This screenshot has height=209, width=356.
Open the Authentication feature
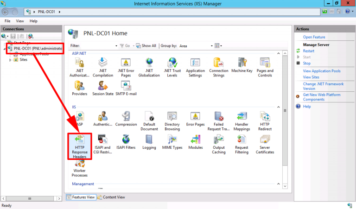point(102,119)
